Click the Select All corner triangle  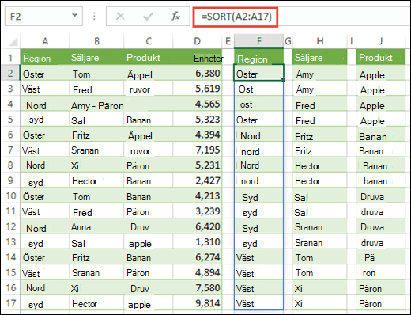[x=13, y=41]
